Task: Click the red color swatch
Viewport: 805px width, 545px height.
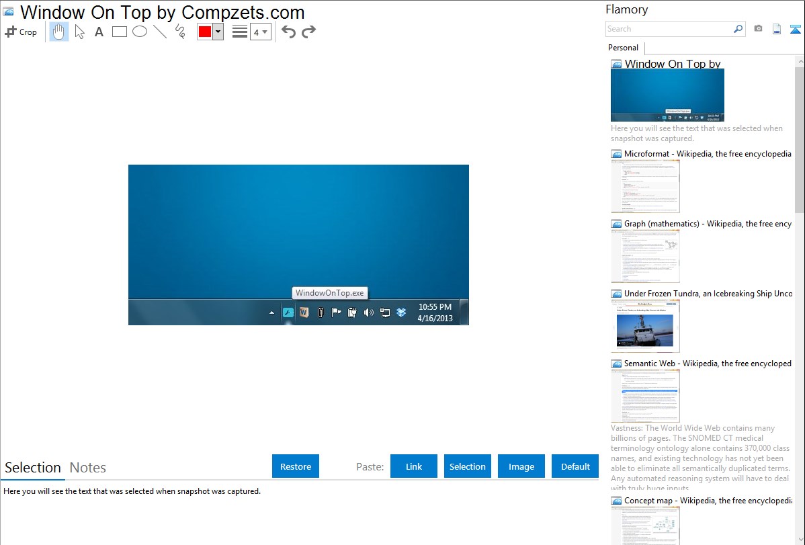Action: tap(205, 32)
